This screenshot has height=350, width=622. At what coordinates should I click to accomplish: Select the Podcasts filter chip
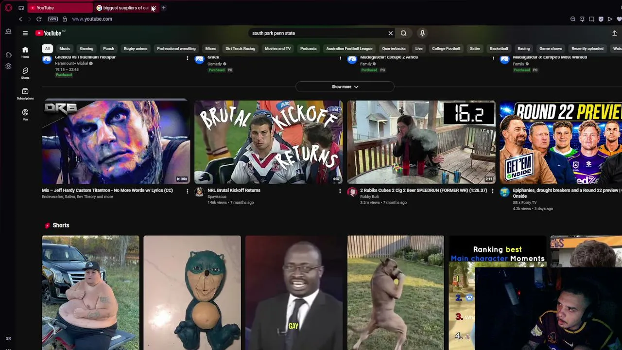tap(309, 49)
